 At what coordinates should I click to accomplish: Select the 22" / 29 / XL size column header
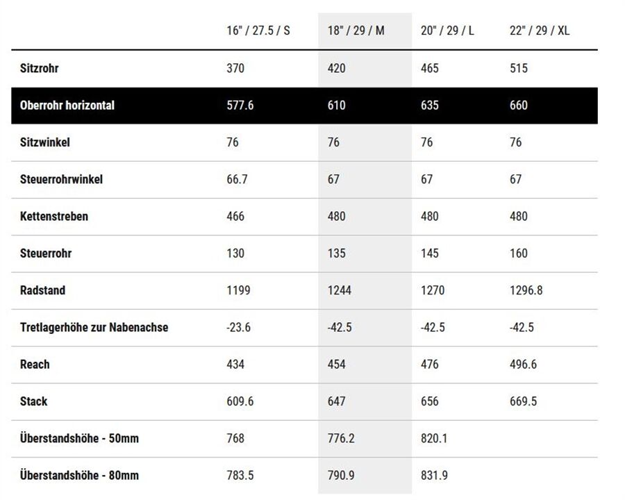[540, 31]
